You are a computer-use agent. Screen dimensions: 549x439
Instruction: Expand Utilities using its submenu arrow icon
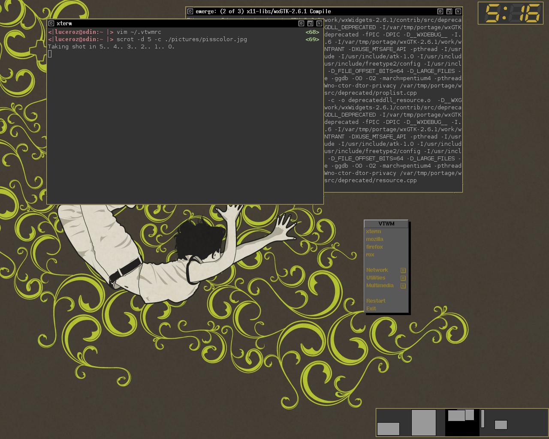point(403,278)
